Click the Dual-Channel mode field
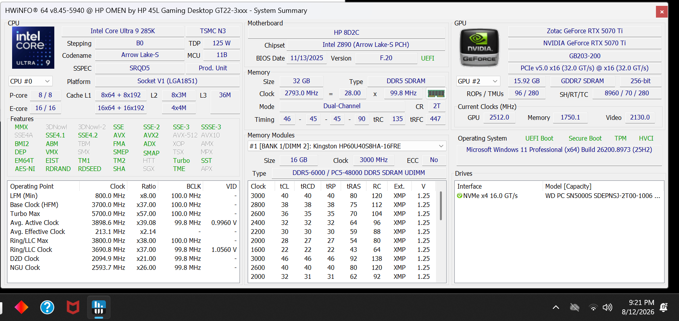679x321 pixels. click(x=342, y=106)
